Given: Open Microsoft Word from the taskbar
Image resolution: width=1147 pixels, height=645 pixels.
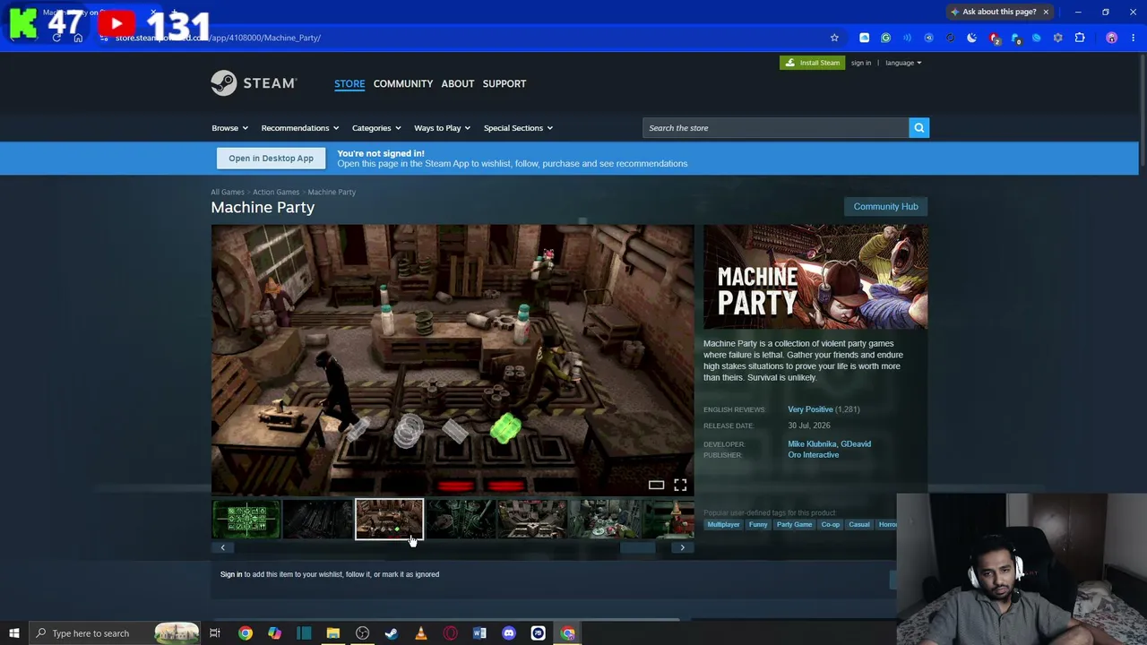Looking at the screenshot, I should 479,633.
